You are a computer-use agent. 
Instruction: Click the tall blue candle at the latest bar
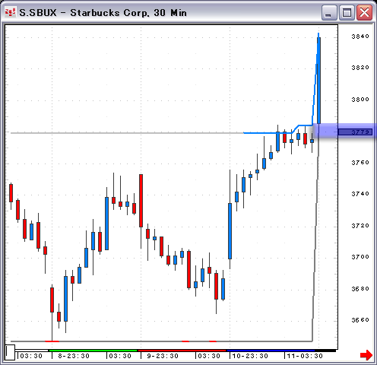pos(318,81)
